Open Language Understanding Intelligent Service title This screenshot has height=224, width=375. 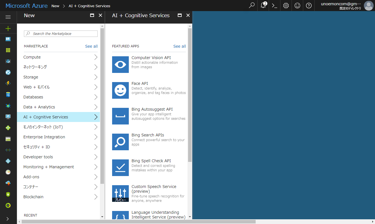(x=158, y=215)
